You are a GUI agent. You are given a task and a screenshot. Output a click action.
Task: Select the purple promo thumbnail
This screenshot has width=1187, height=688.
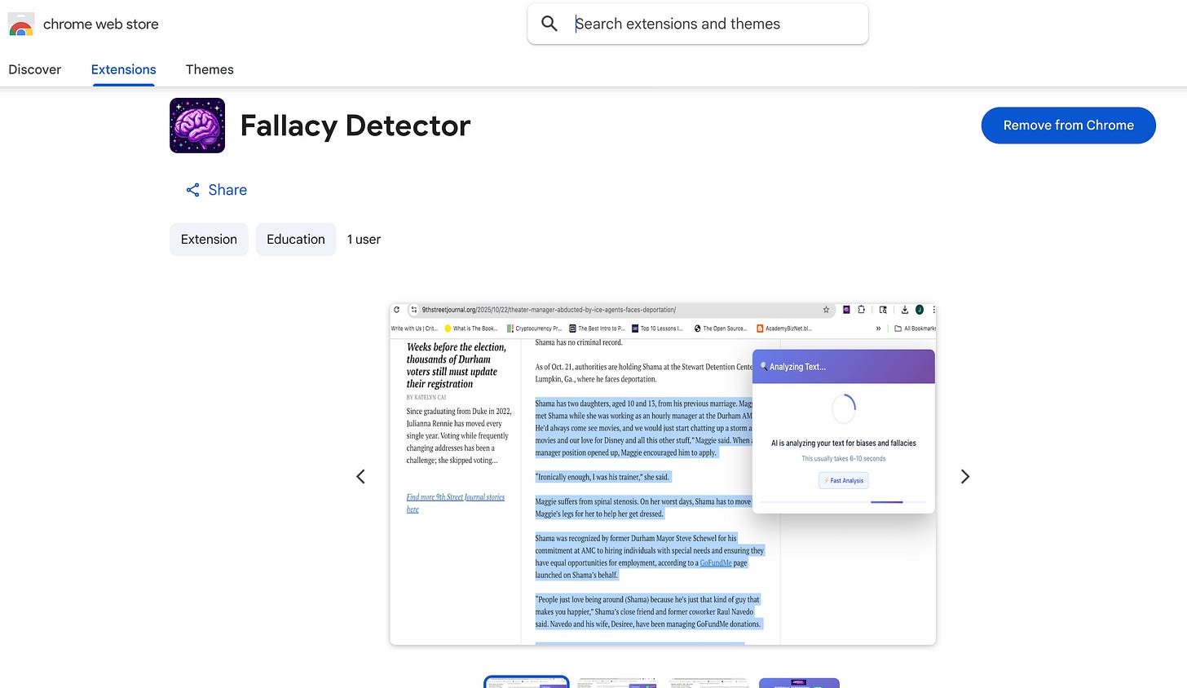click(799, 682)
